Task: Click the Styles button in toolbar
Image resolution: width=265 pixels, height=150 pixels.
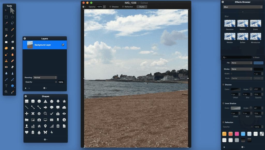Action: [142, 7]
